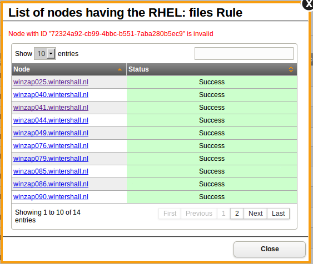Open the Show entries count dropdown
Screen dimensions: 313x264
click(x=45, y=54)
